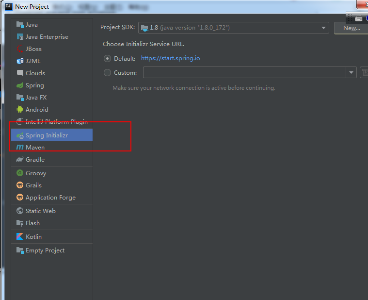Click the Maven icon

20,148
